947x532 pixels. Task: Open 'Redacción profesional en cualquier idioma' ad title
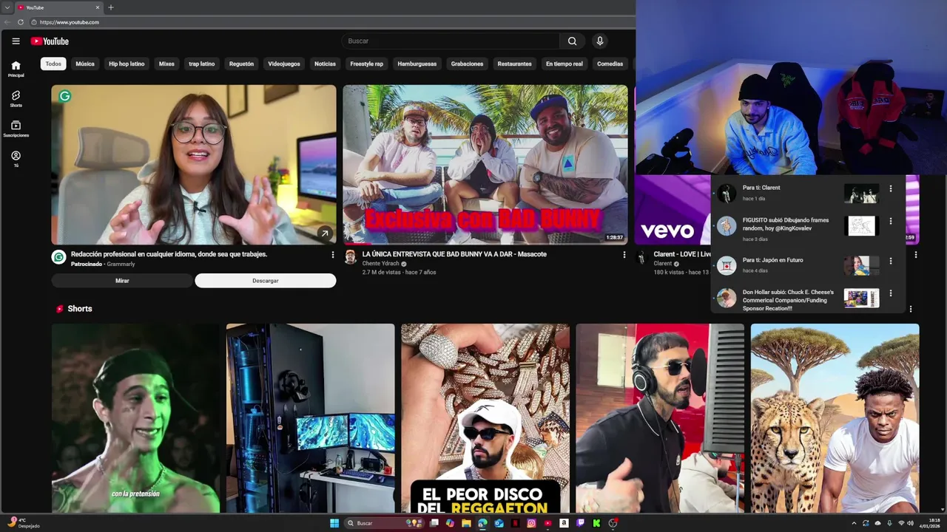(x=169, y=254)
